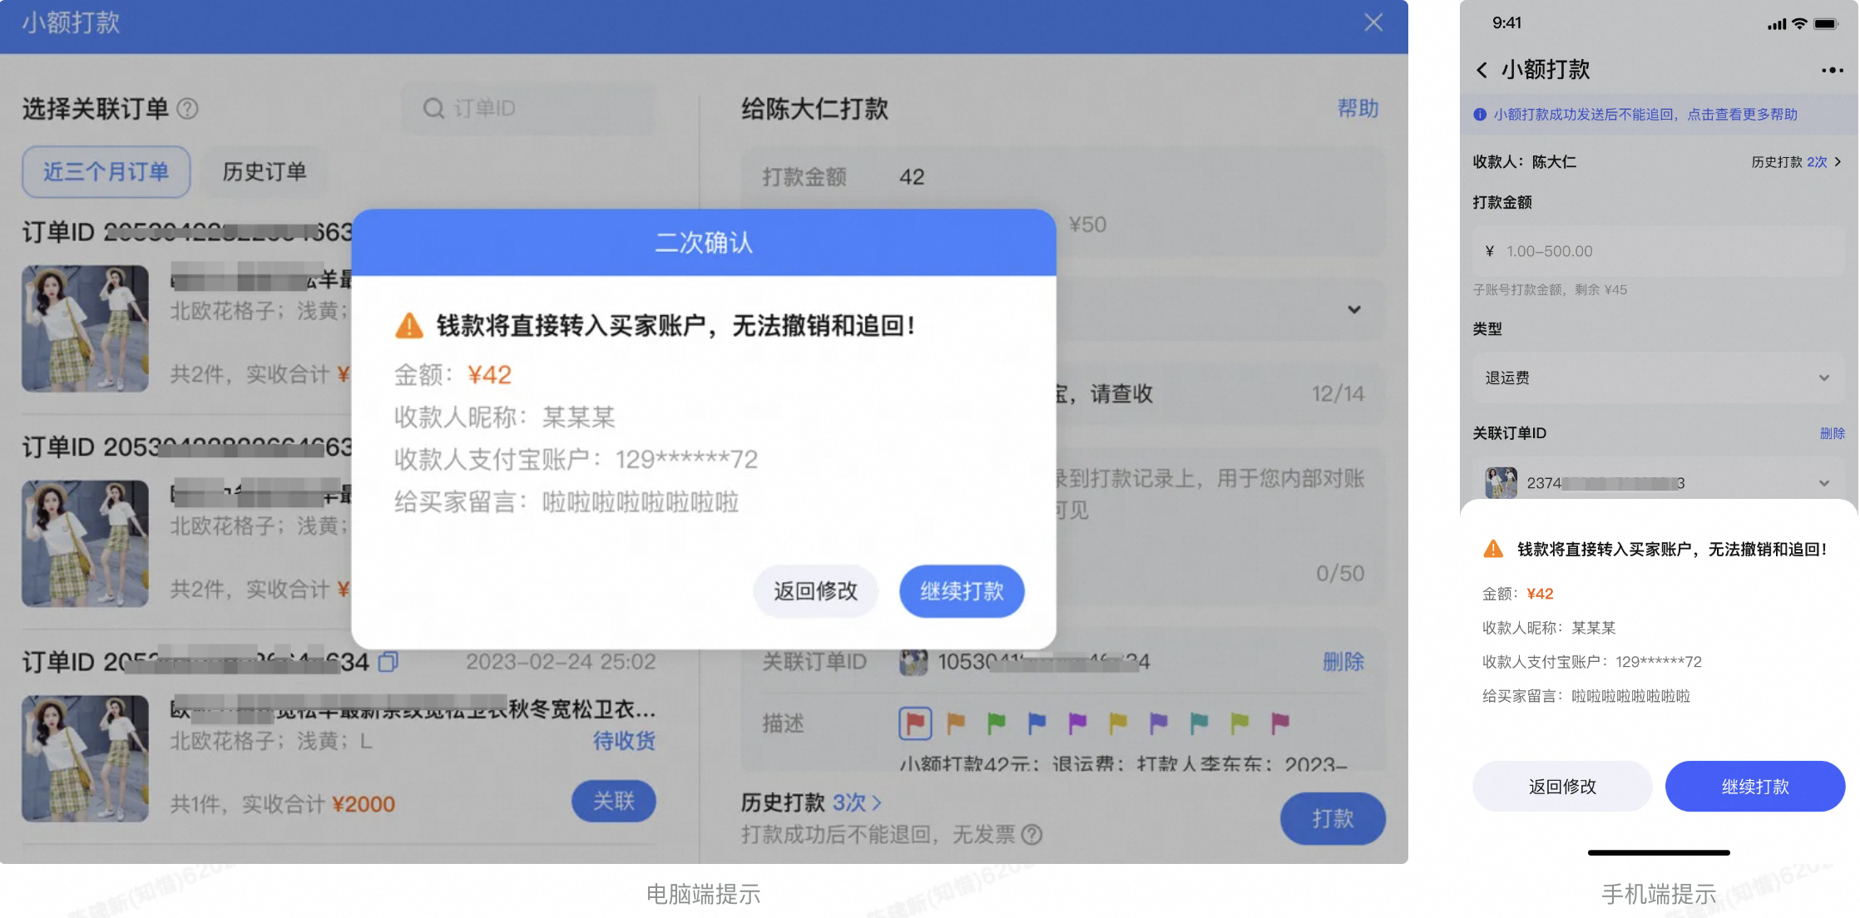Click the 0/50 character counter

[x=1340, y=574]
